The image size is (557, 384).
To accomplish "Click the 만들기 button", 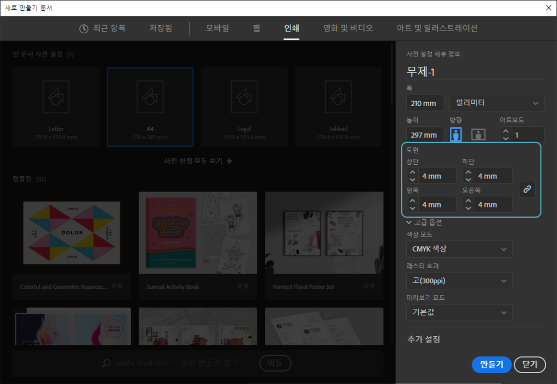I will coord(491,364).
